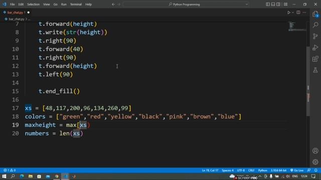Open the notifications bell in the status bar

pos(316,170)
